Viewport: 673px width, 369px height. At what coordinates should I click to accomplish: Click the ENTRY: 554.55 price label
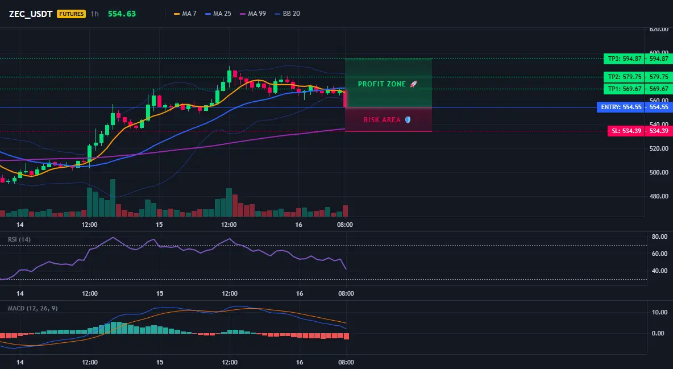click(x=621, y=107)
